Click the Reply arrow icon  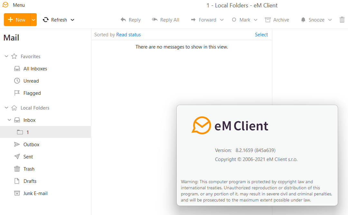click(123, 20)
